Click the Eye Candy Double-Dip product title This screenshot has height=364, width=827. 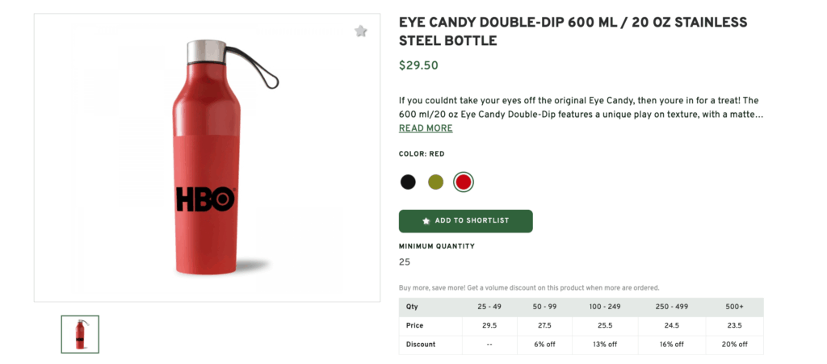(x=573, y=31)
